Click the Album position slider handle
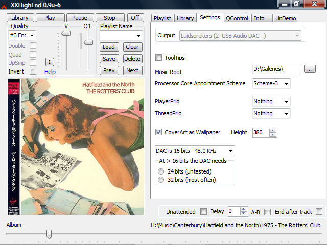This screenshot has height=245, width=327. click(x=49, y=234)
